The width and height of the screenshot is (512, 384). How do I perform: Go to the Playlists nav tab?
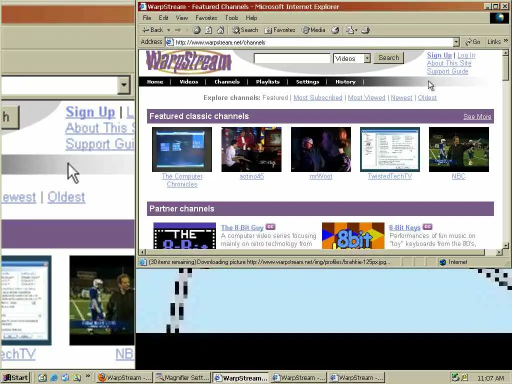pyautogui.click(x=268, y=81)
